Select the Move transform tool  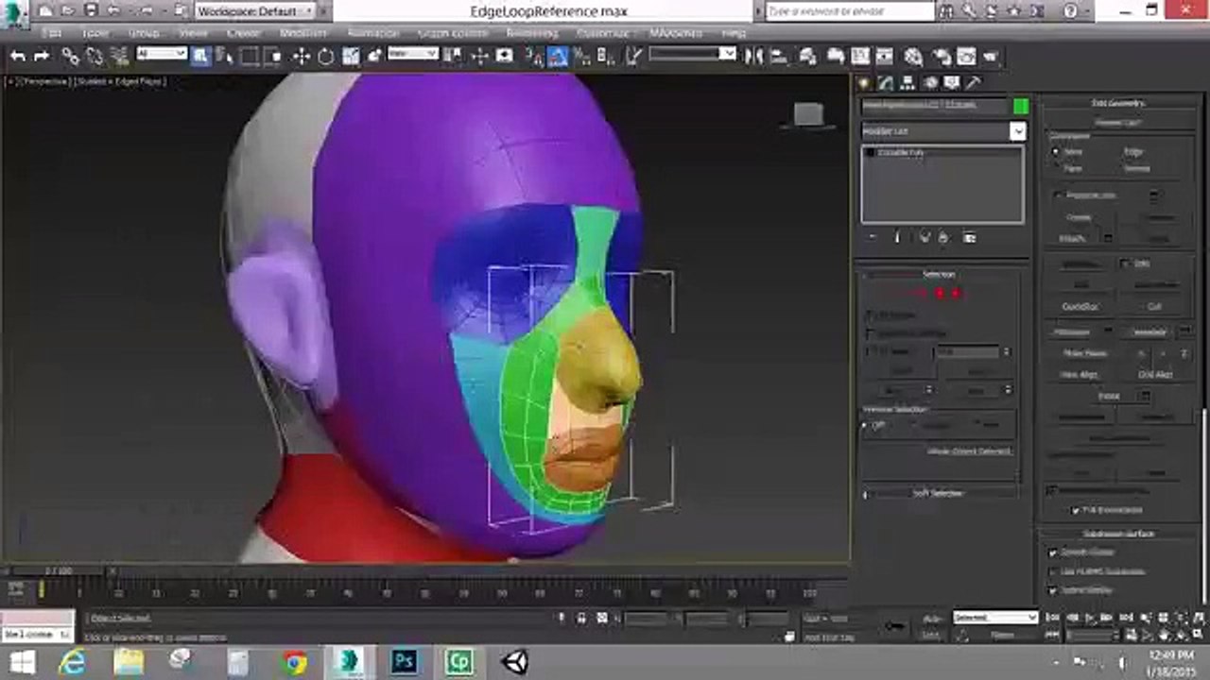click(x=301, y=57)
